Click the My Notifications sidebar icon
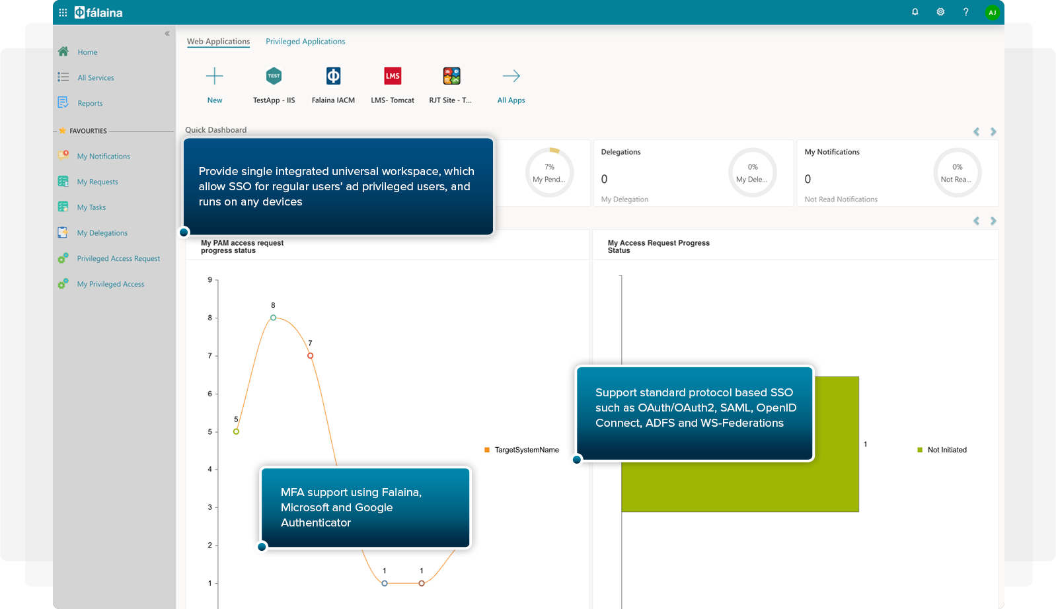Image resolution: width=1056 pixels, height=609 pixels. coord(63,155)
